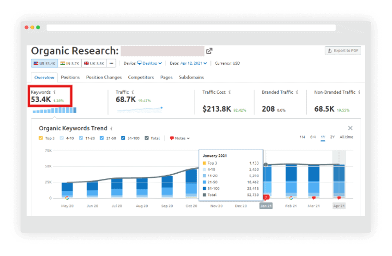392x256 pixels.
Task: Click Google update icon under May 20
Action: click(x=67, y=198)
